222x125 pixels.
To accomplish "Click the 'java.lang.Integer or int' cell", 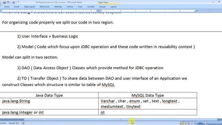I will click(x=49, y=112).
